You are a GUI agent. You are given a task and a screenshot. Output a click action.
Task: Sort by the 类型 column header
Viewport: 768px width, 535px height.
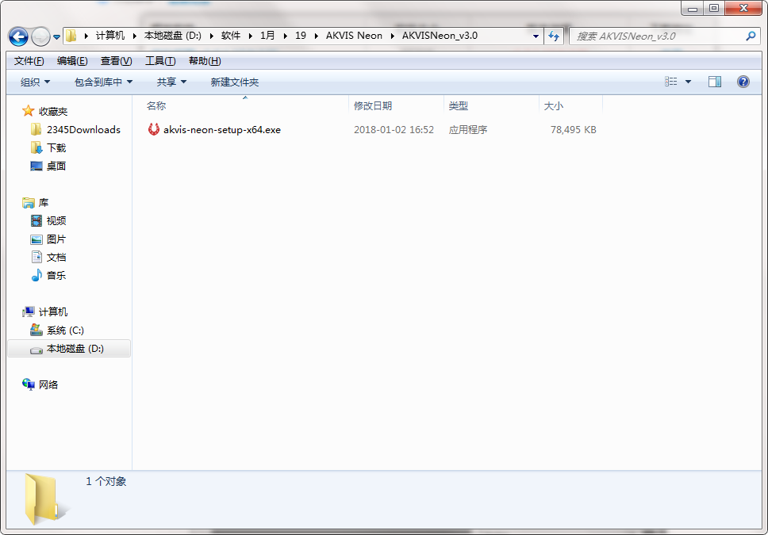459,105
